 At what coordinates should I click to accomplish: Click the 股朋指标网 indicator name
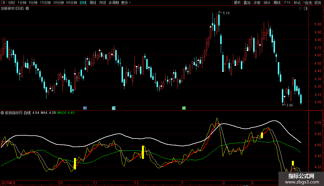point(14,113)
